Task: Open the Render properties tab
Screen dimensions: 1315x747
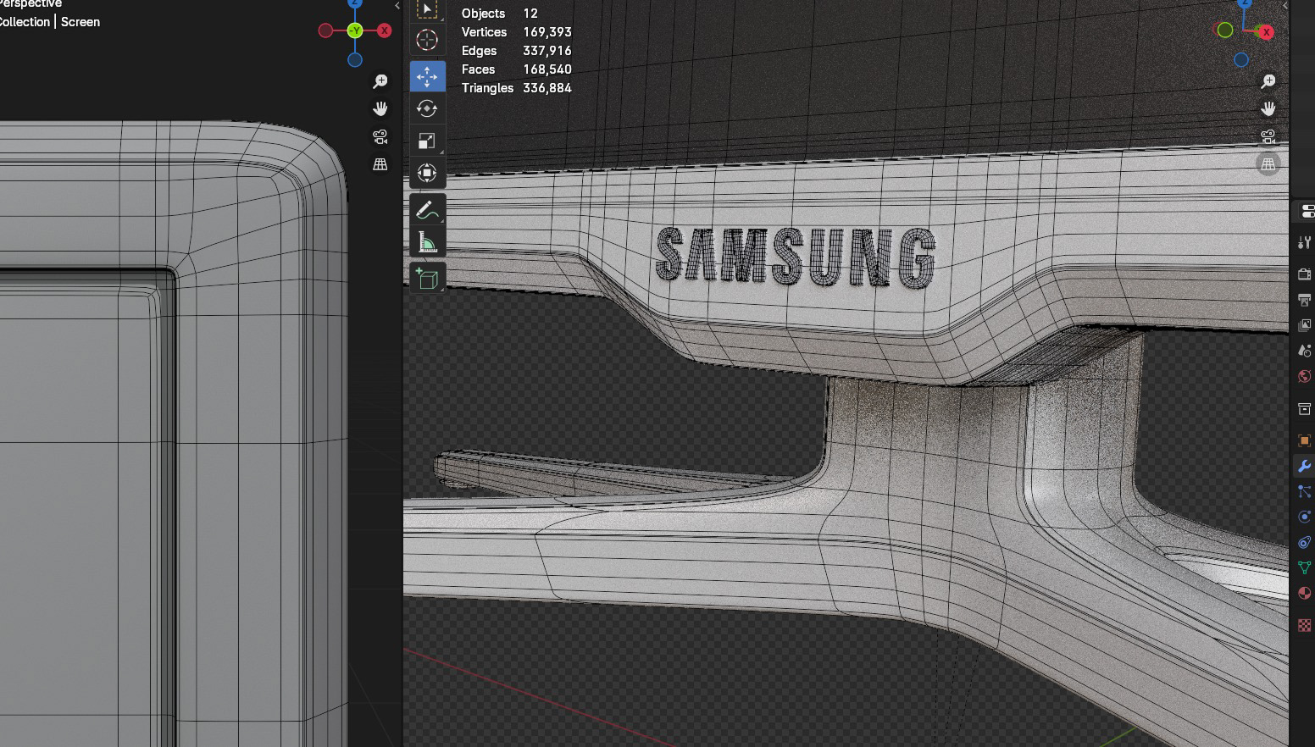Action: click(x=1304, y=274)
